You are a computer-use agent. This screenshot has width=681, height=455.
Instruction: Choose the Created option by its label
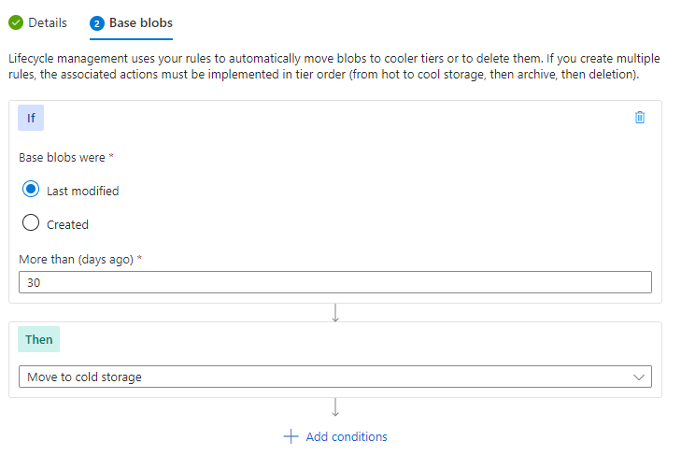(68, 224)
